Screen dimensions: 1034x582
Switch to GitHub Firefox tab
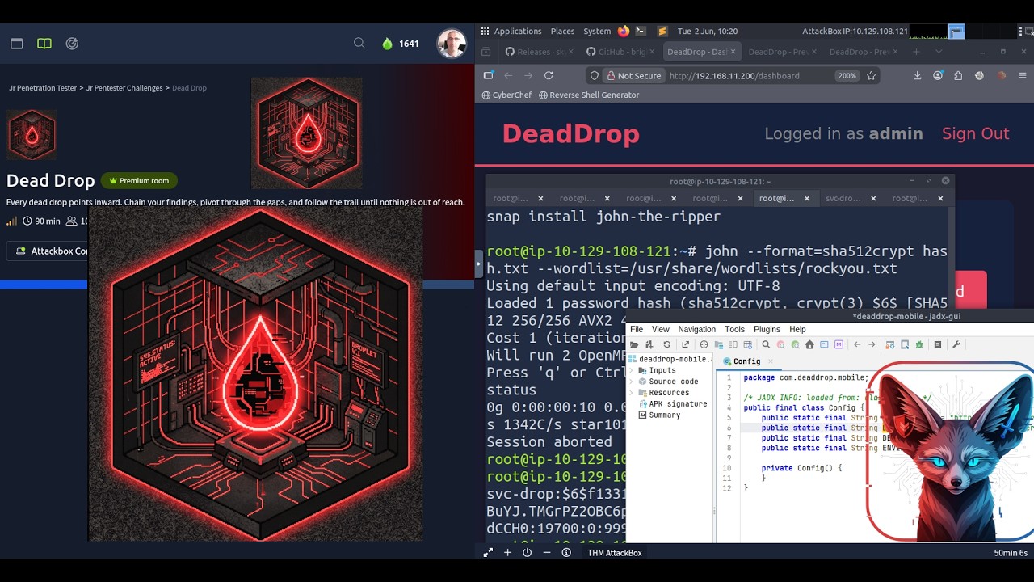click(619, 52)
